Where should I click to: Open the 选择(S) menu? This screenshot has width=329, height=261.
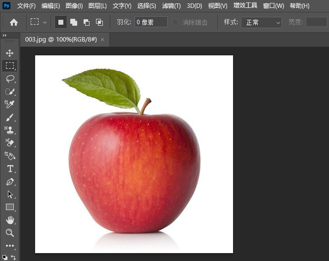pyautogui.click(x=146, y=5)
